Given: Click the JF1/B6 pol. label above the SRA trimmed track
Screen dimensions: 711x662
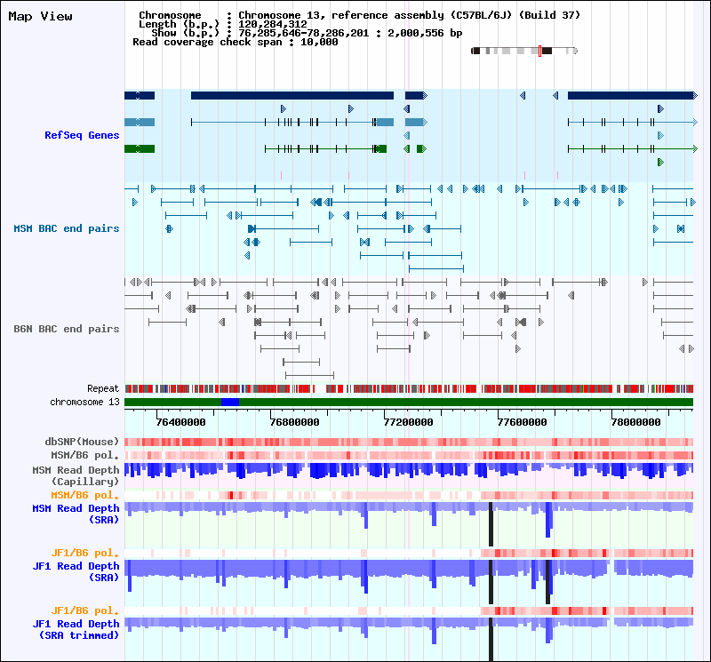Looking at the screenshot, I should point(84,610).
